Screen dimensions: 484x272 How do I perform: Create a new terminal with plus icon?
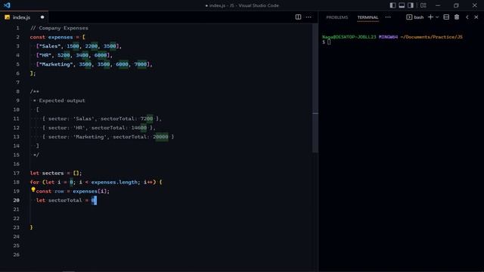point(430,17)
